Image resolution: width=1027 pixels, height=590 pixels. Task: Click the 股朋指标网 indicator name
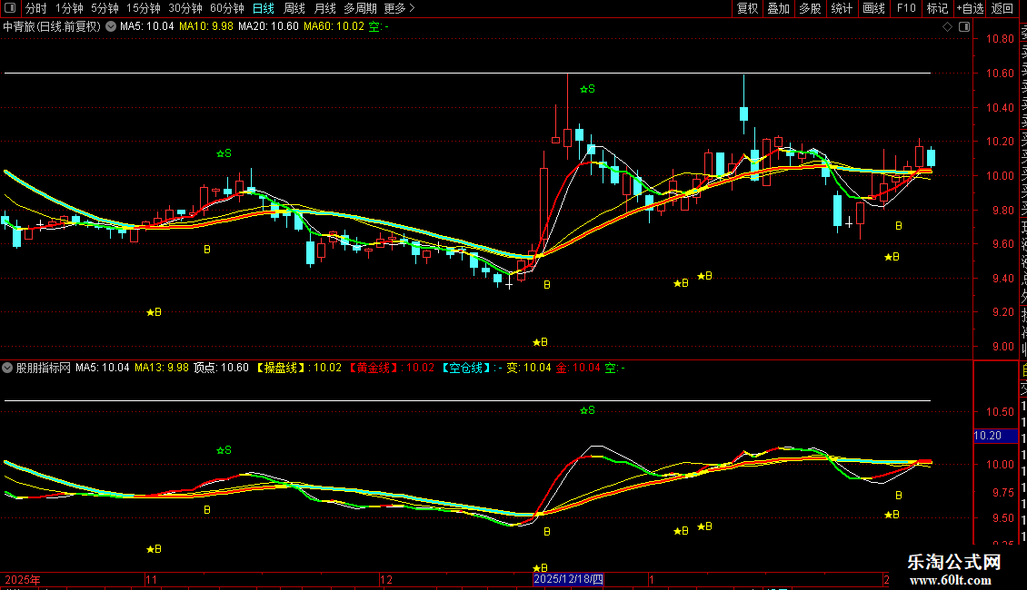(44, 368)
